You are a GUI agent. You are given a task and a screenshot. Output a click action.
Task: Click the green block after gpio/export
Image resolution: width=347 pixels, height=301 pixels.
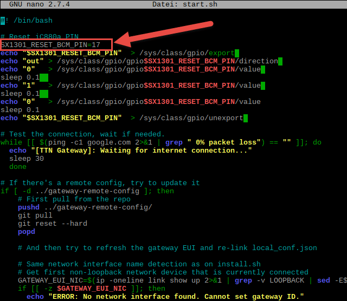point(237,53)
